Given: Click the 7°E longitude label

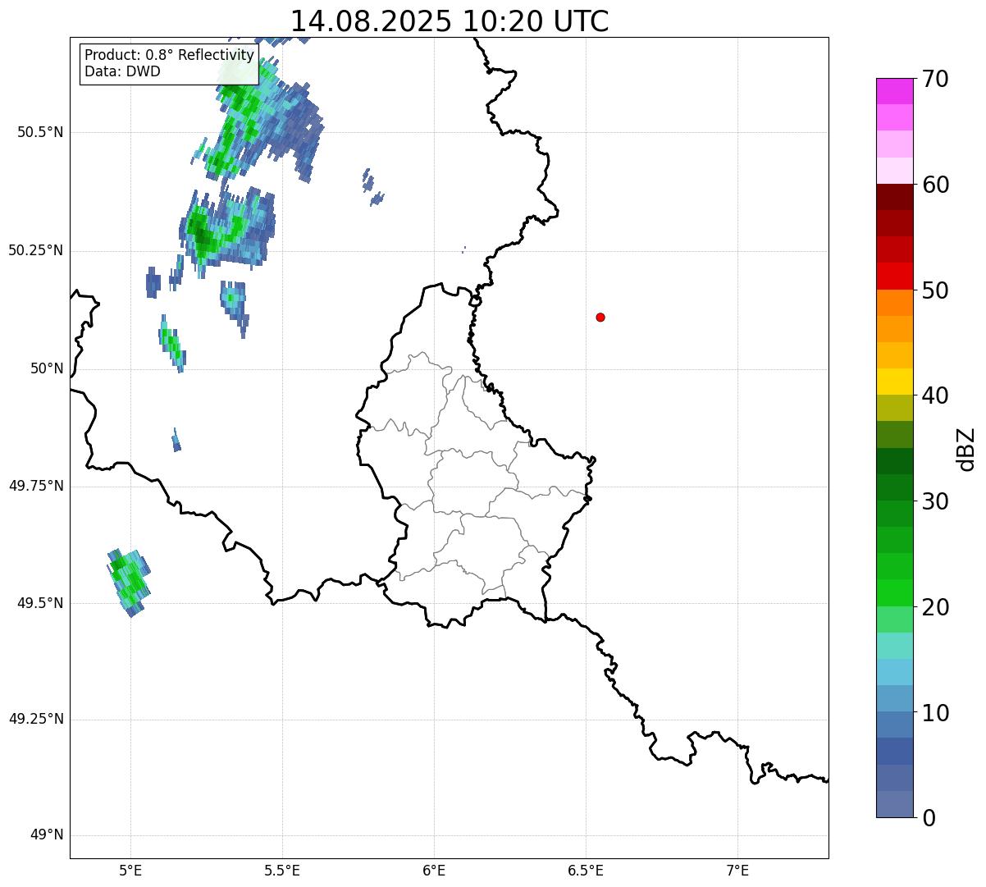Looking at the screenshot, I should [x=737, y=870].
